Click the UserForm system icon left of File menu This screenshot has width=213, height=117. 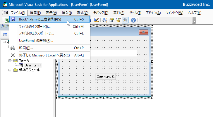pyautogui.click(x=6, y=13)
